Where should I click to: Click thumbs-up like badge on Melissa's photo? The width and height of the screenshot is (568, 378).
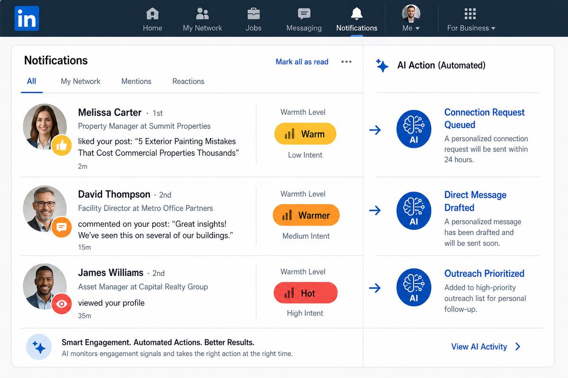(x=62, y=146)
